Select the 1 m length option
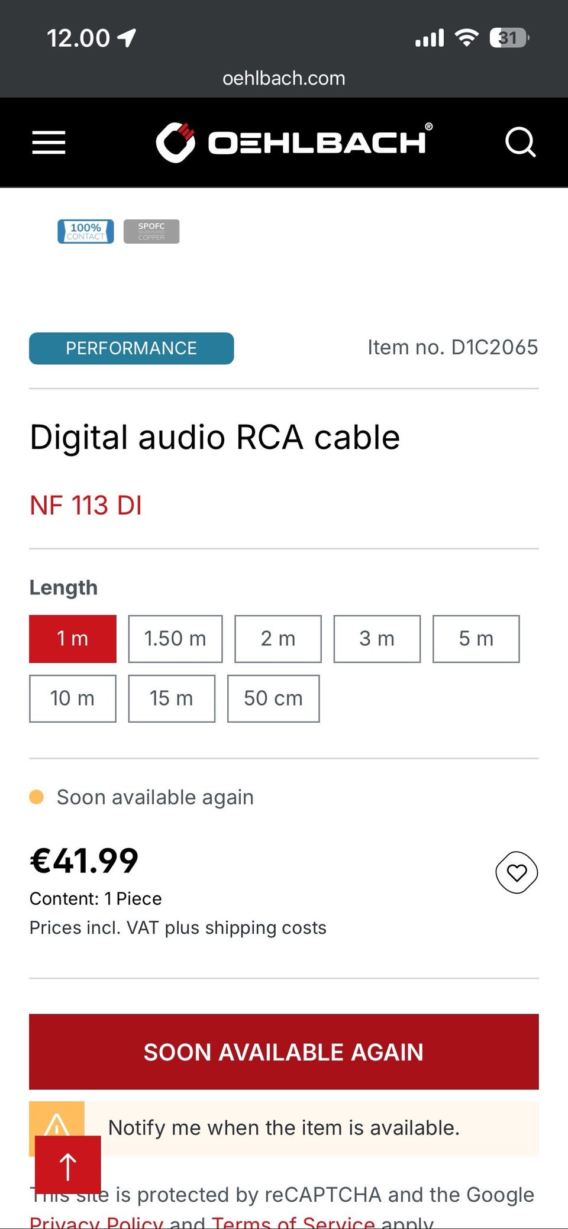Image resolution: width=568 pixels, height=1229 pixels. (x=73, y=639)
